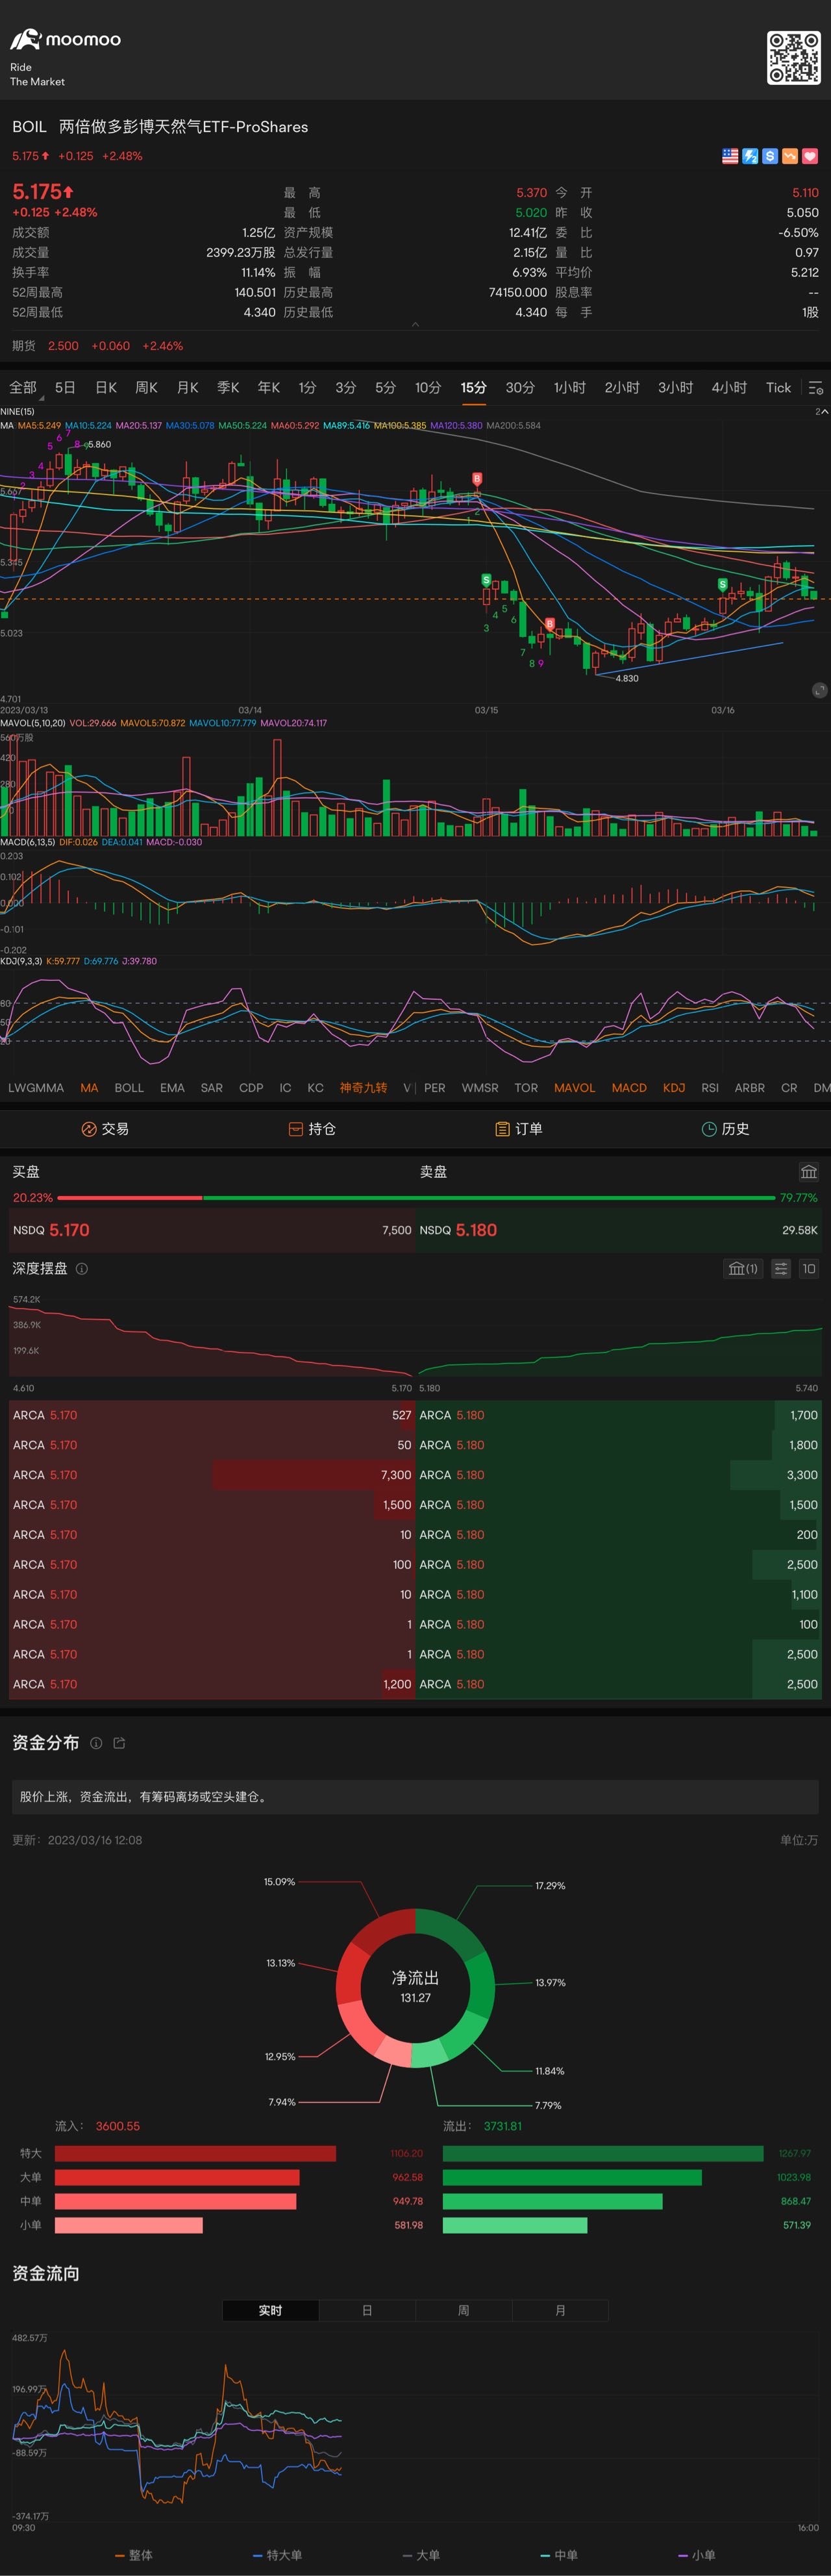Select 周 in 资金流向 tabs
Screen dimensions: 831x2576
[x=463, y=2310]
